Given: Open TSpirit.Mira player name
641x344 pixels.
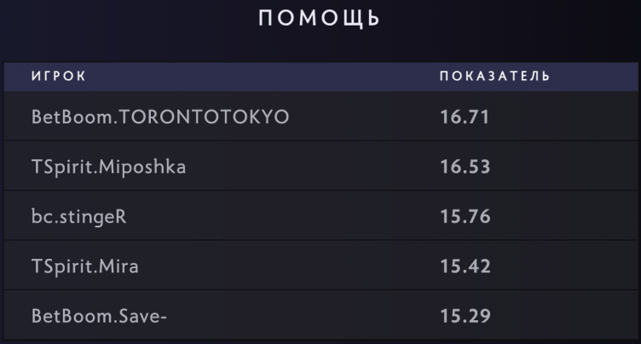Looking at the screenshot, I should pos(84,267).
